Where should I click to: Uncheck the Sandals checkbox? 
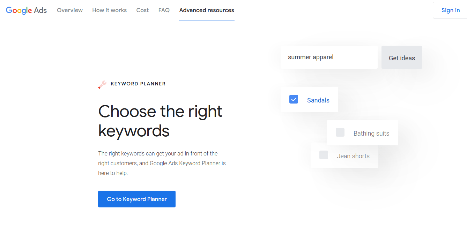294,99
